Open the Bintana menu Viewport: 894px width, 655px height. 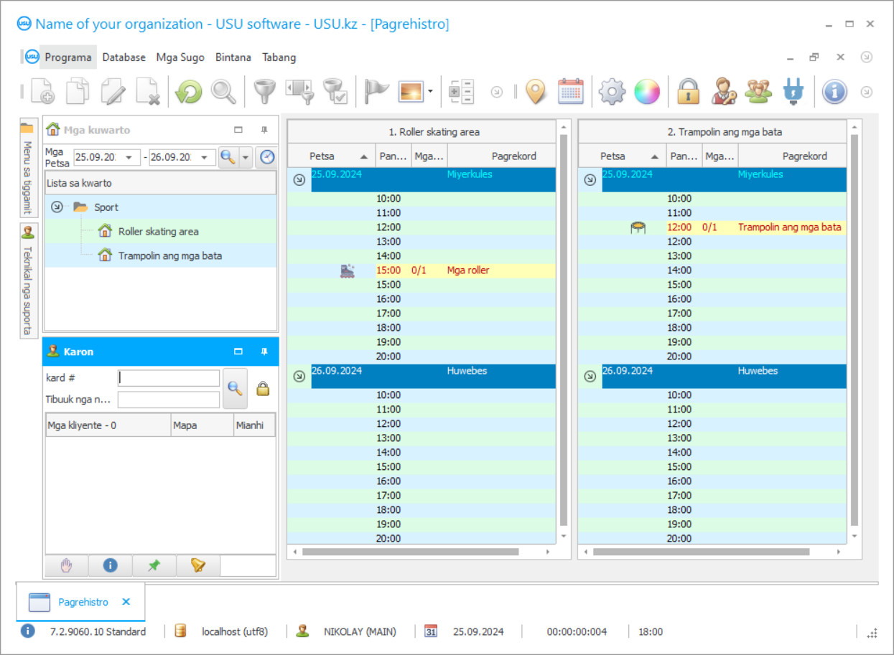click(x=233, y=57)
